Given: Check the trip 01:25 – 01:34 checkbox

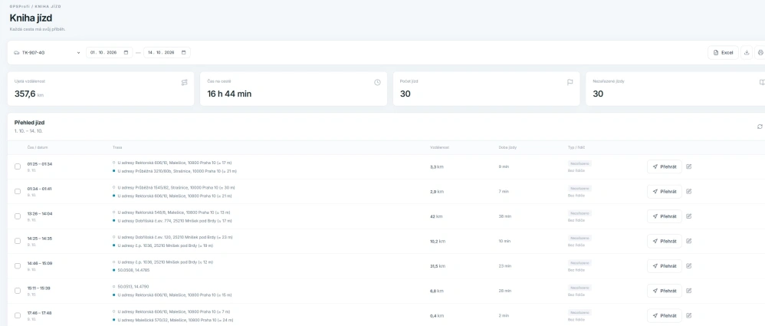Looking at the screenshot, I should coord(18,166).
